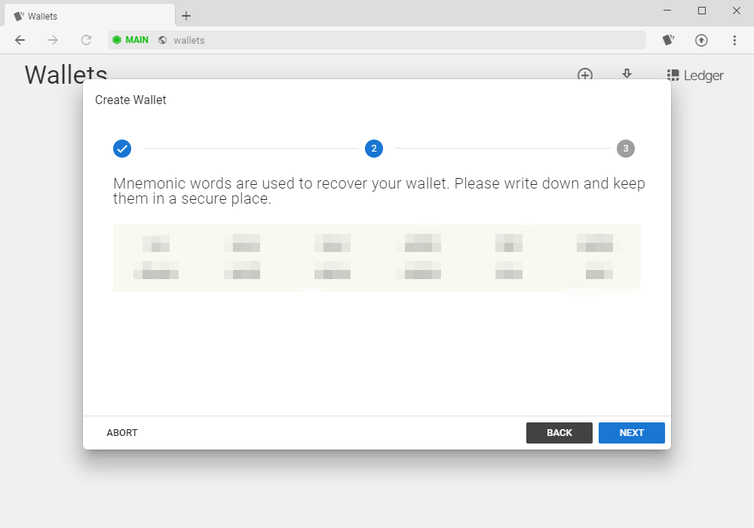Maximize the browser window

[x=701, y=11]
